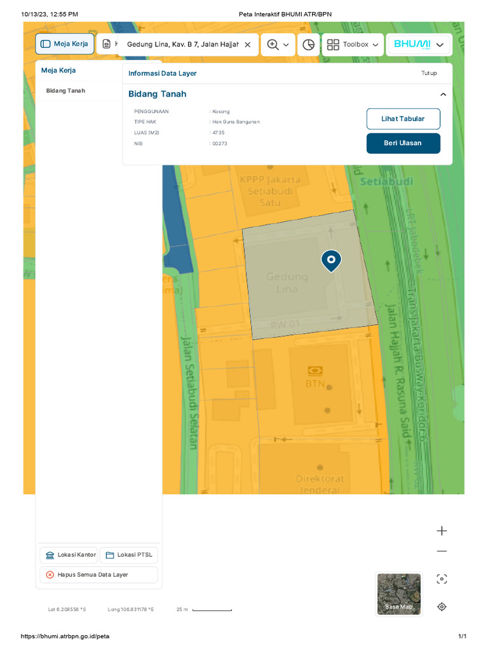Click the Hak Guna Bangunan value
Screen dimensions: 488x651
(236, 122)
